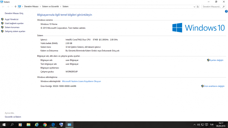Click the forward navigation arrow

tap(8, 7)
